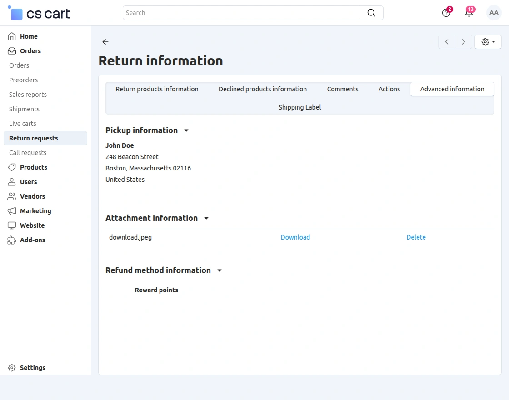Select the Vendors icon in the sidebar

(x=11, y=196)
